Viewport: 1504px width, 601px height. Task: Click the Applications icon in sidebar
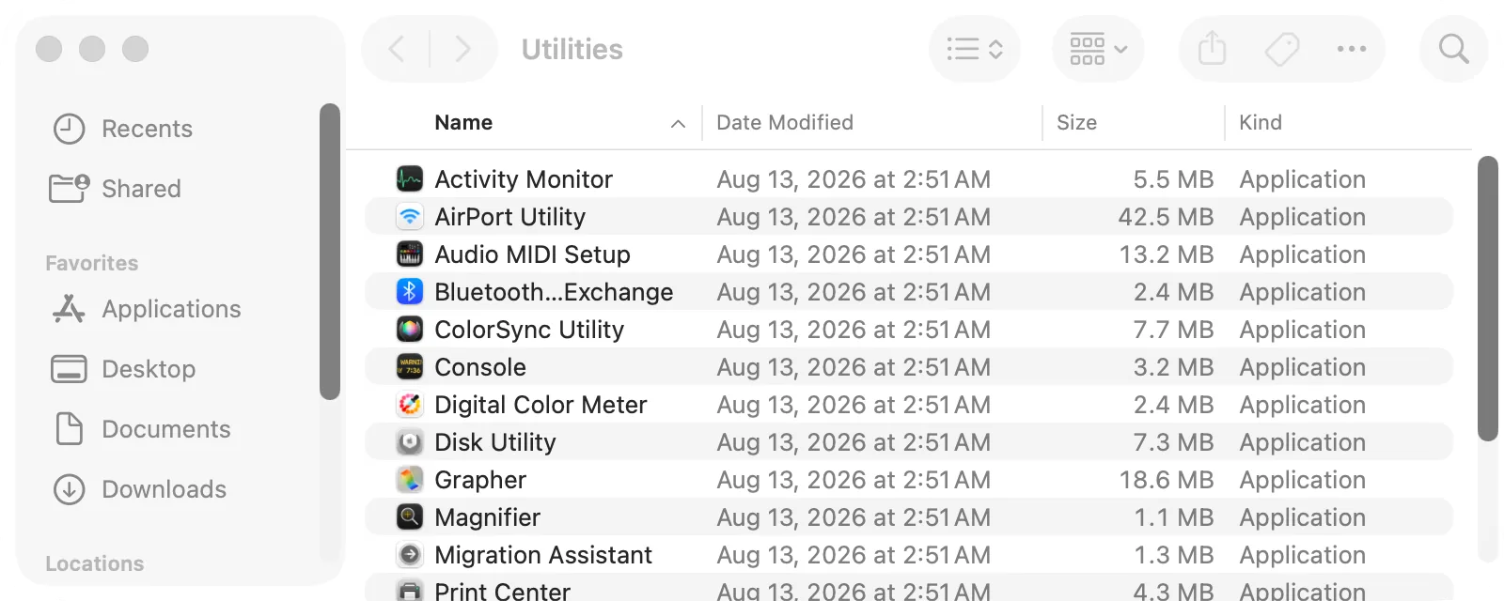pos(69,309)
